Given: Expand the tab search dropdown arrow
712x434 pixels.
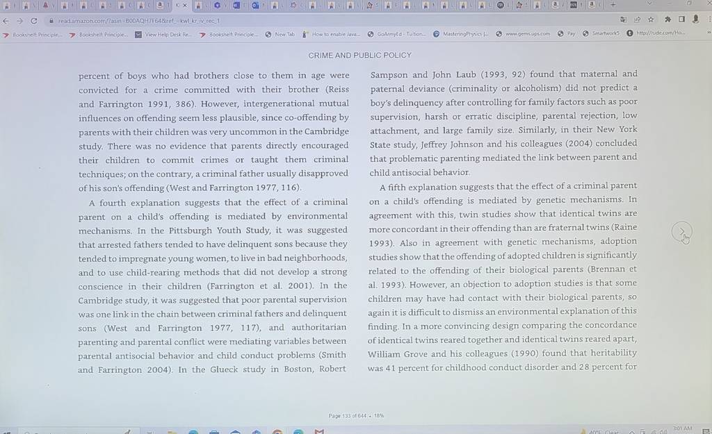Looking at the screenshot, I should 649,3.
